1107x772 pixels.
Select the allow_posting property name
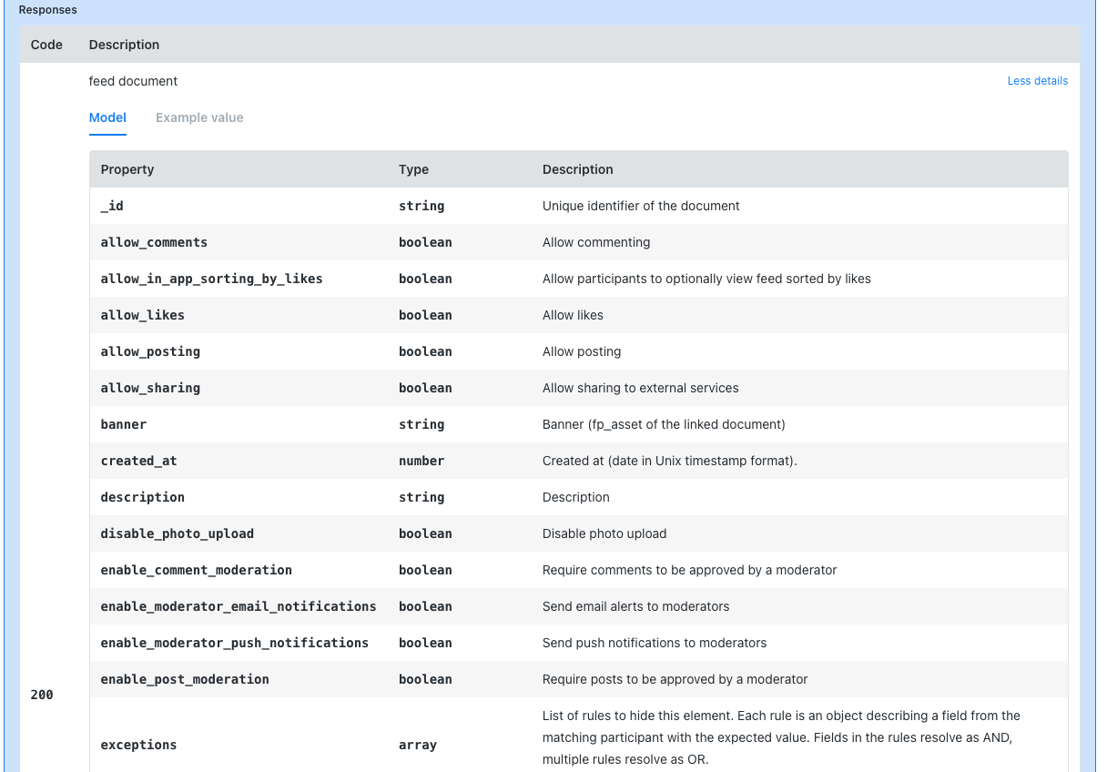pos(150,351)
